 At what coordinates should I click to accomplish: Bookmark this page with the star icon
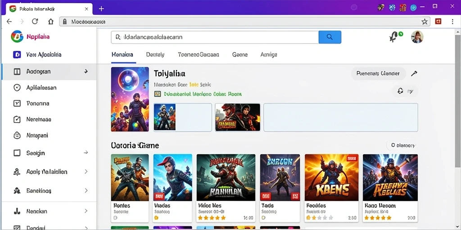click(425, 22)
